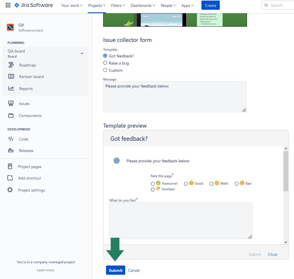Open the Projects menu
Image resolution: width=294 pixels, height=279 pixels.
coord(97,5)
